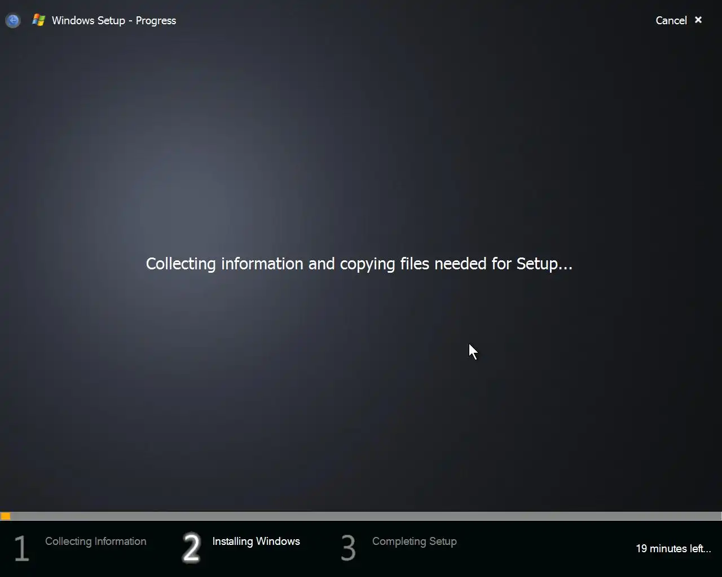Click the Windows flag logo icon
722x577 pixels.
(38, 20)
